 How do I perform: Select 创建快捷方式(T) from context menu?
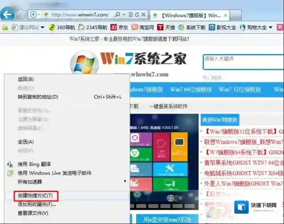[35, 196]
